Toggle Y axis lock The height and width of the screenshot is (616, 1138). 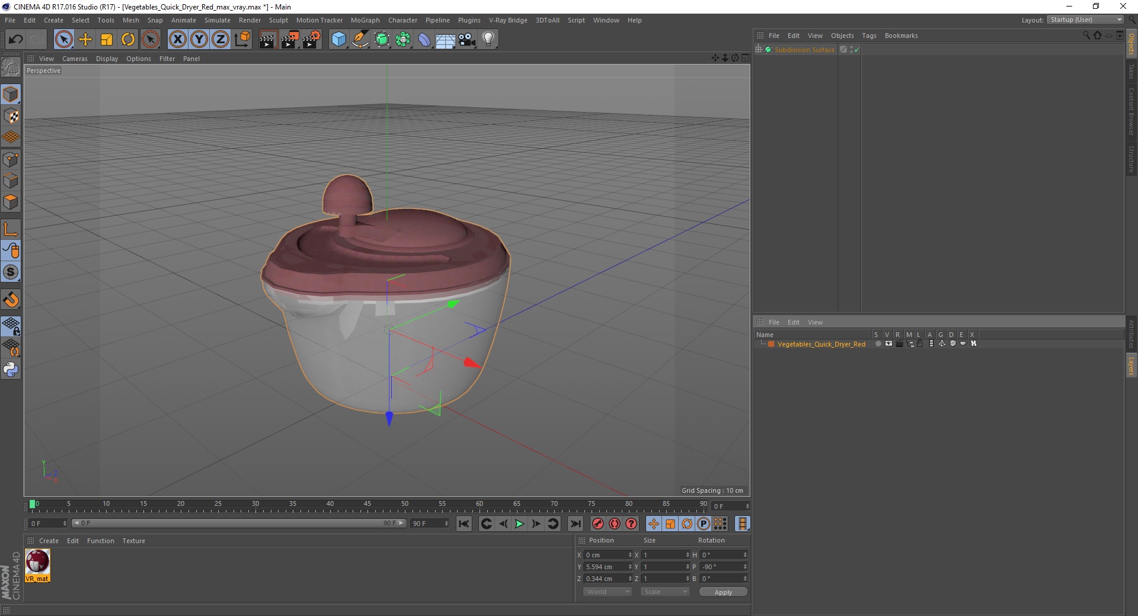[199, 40]
